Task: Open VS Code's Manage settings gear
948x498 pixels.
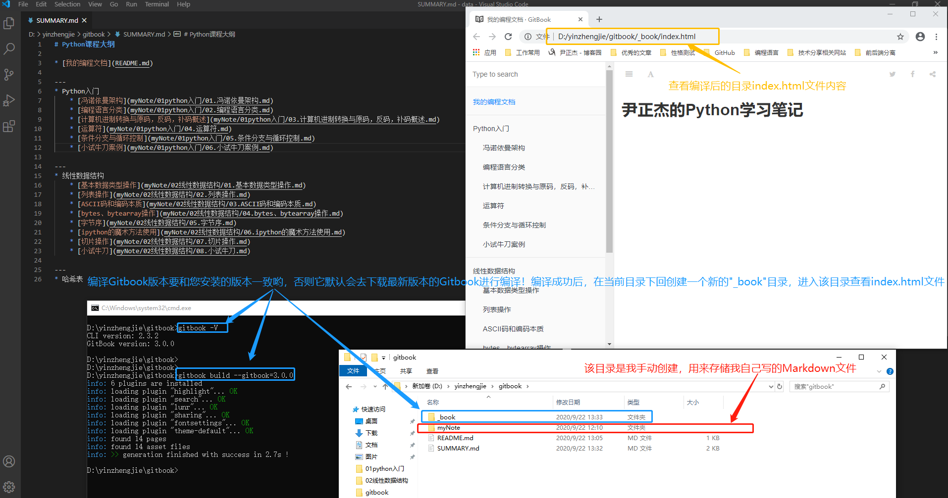Action: point(9,487)
